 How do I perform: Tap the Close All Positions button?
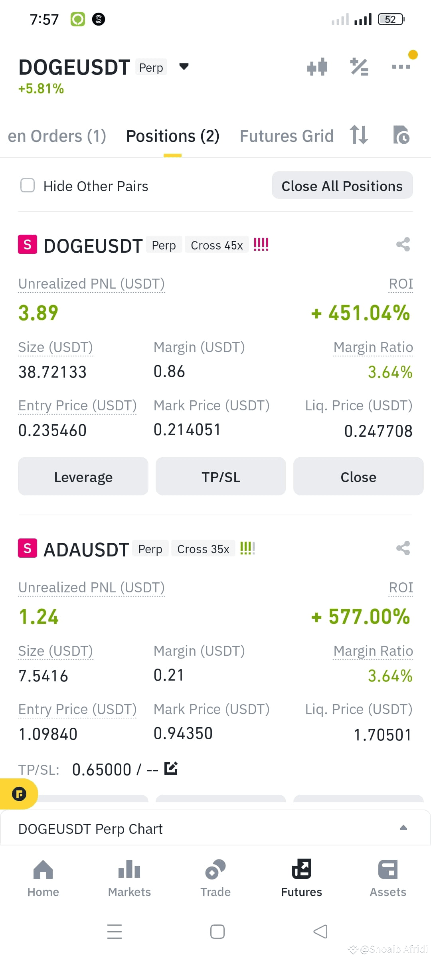point(342,185)
